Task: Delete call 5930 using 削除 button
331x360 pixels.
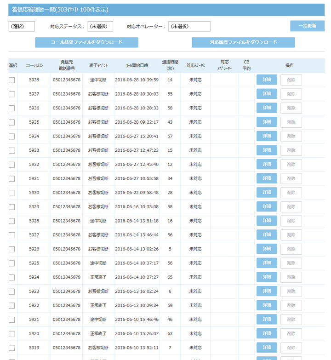Action: tap(291, 193)
